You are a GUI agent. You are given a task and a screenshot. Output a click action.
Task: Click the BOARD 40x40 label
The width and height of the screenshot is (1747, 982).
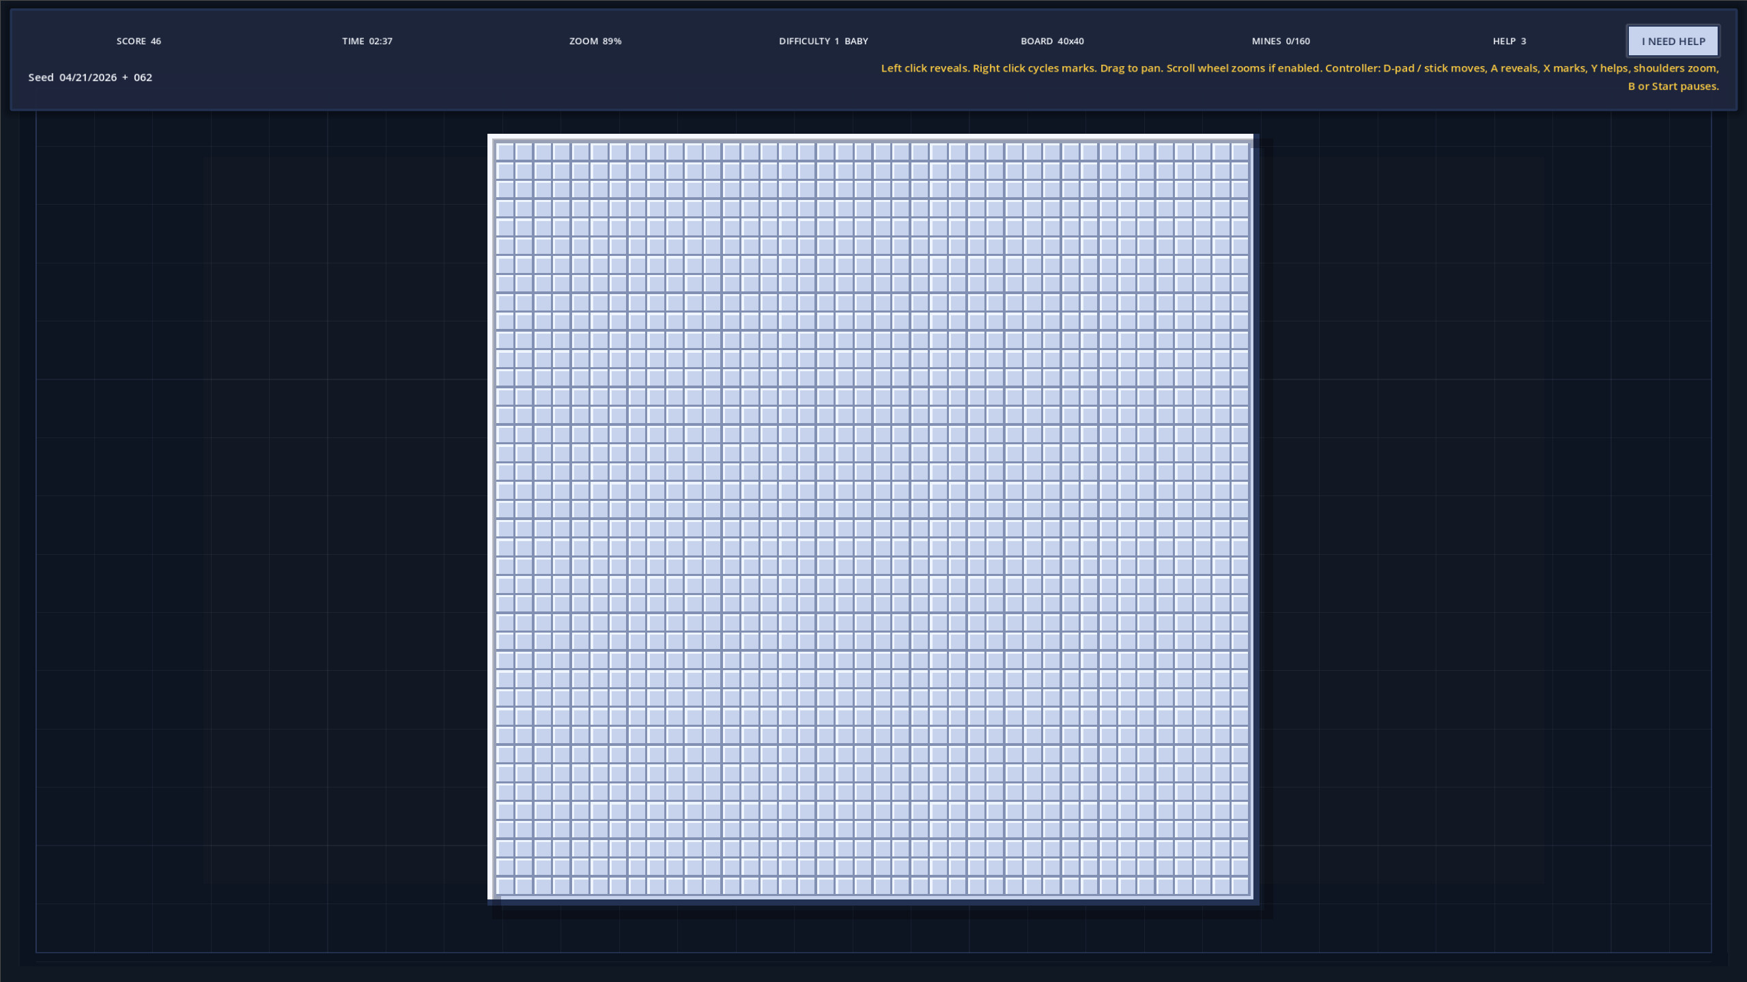[x=1052, y=41]
